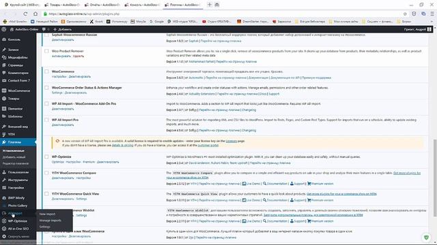The image size is (437, 245).
Task: Open the details & pricing link
Action: (x=123, y=145)
